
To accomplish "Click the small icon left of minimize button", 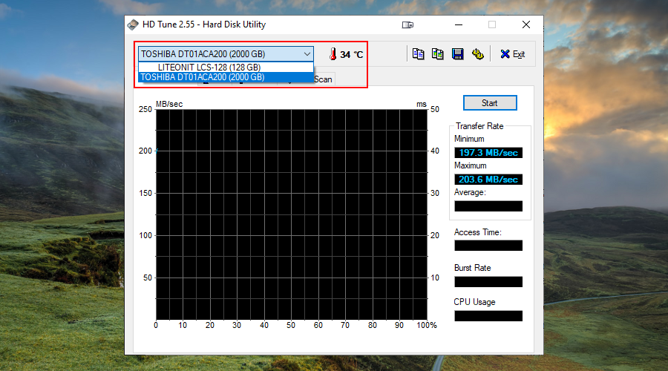I will [407, 24].
